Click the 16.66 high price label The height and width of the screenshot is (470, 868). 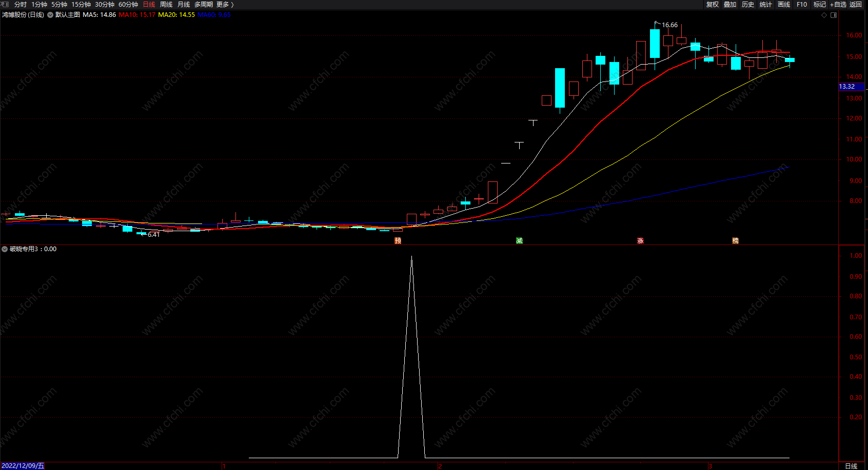pos(669,25)
